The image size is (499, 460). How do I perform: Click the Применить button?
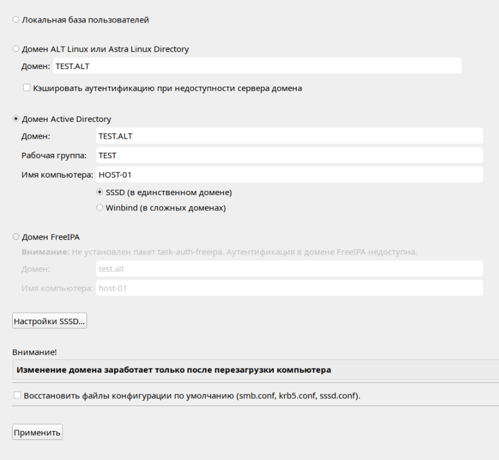[x=38, y=432]
